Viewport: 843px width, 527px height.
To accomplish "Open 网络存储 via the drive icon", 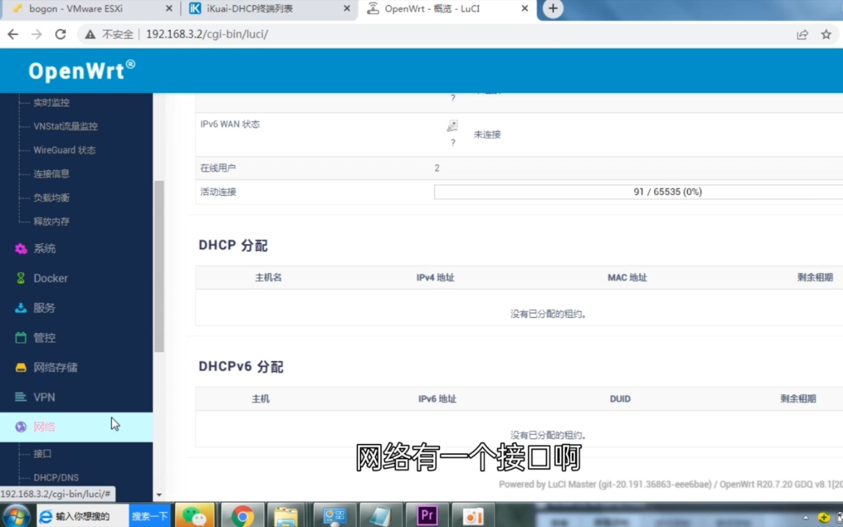I will (20, 367).
